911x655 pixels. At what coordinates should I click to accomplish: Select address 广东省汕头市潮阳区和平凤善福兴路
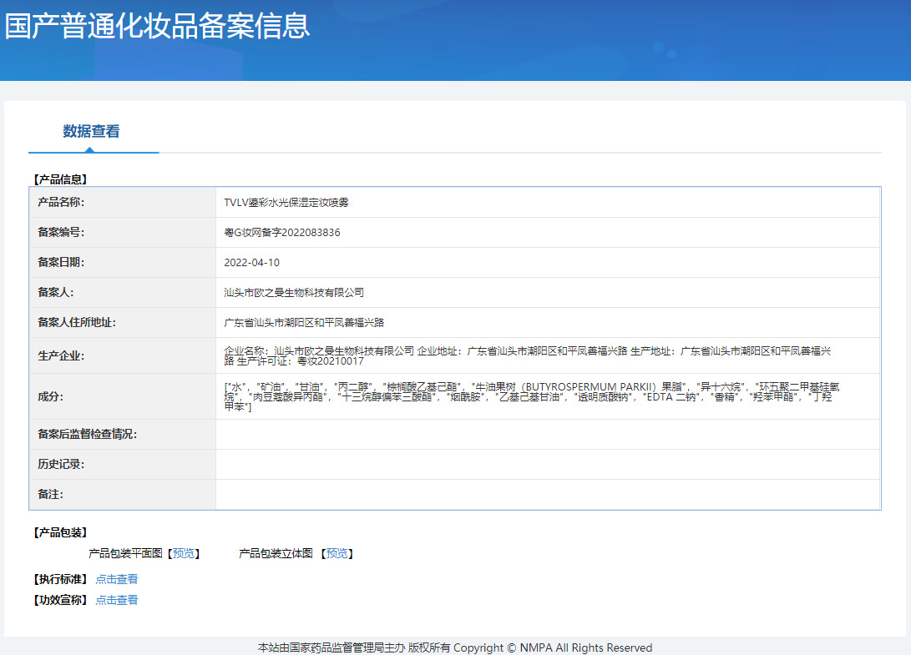(304, 322)
